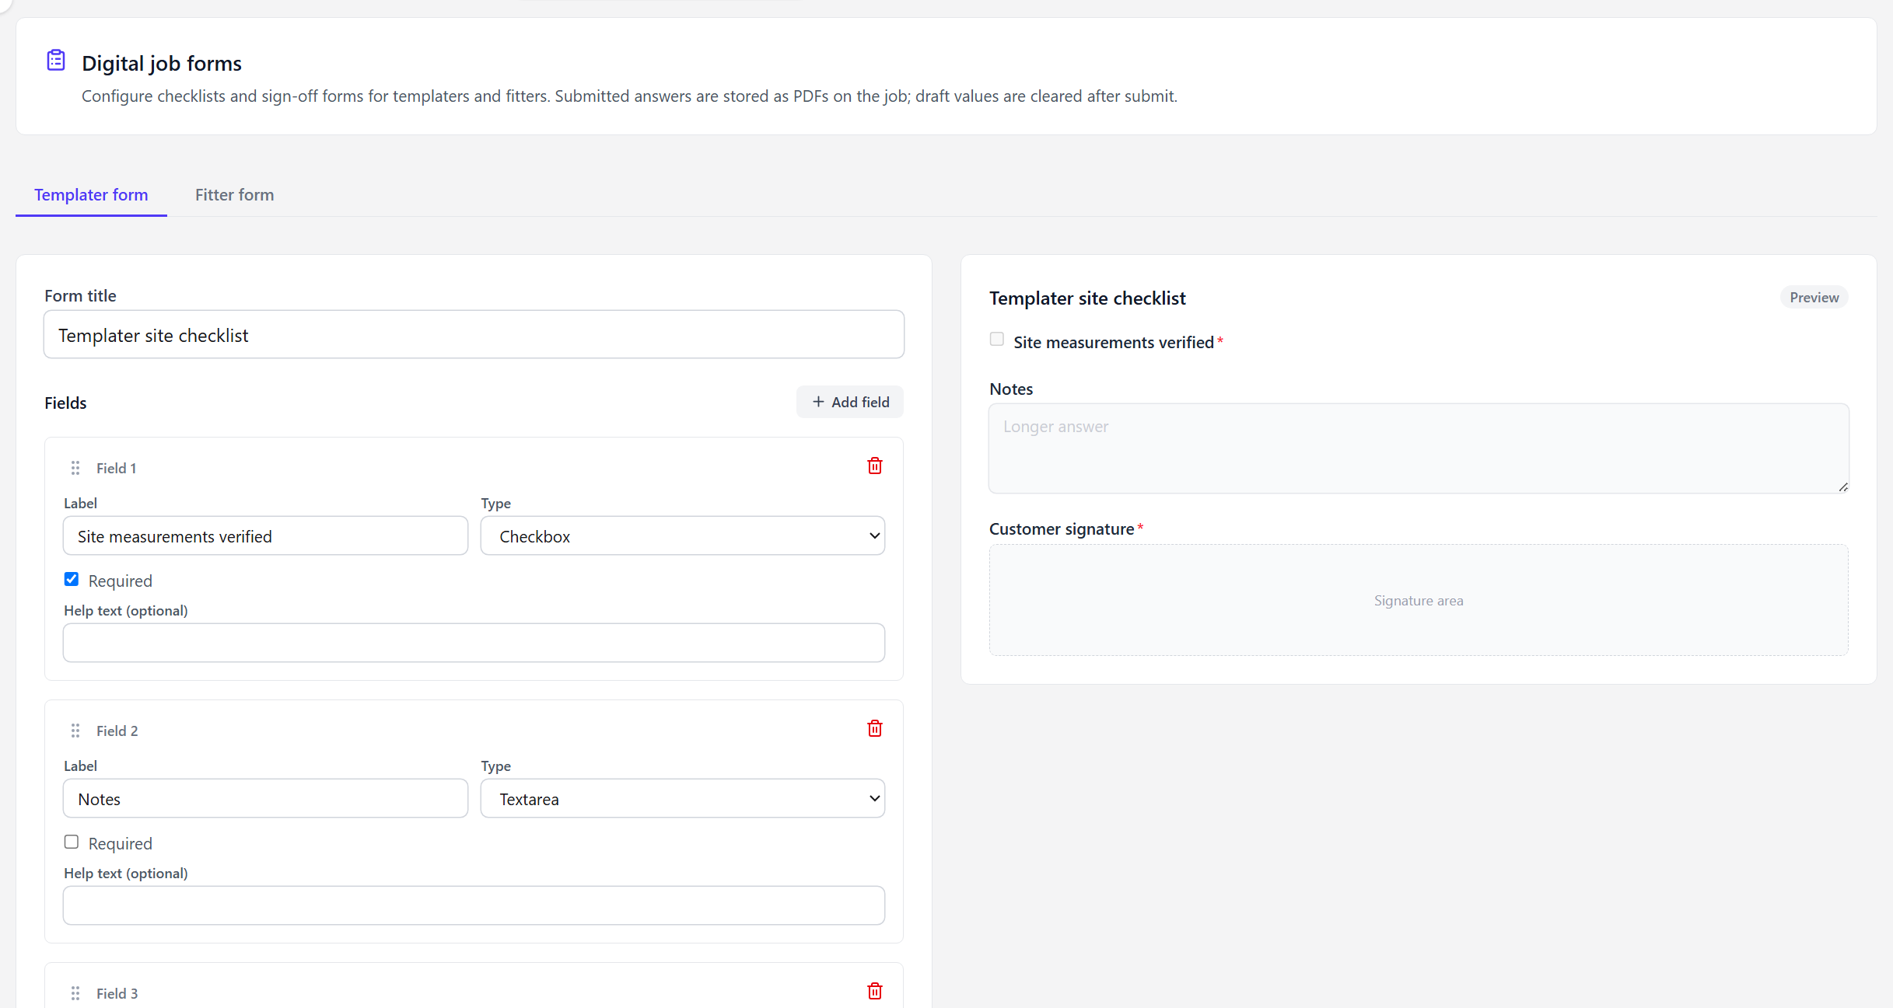
Task: Click the Customer signature label in preview
Action: click(x=1062, y=529)
